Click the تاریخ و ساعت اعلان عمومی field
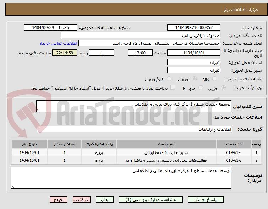This screenshot has width=268, height=209. click(x=50, y=27)
